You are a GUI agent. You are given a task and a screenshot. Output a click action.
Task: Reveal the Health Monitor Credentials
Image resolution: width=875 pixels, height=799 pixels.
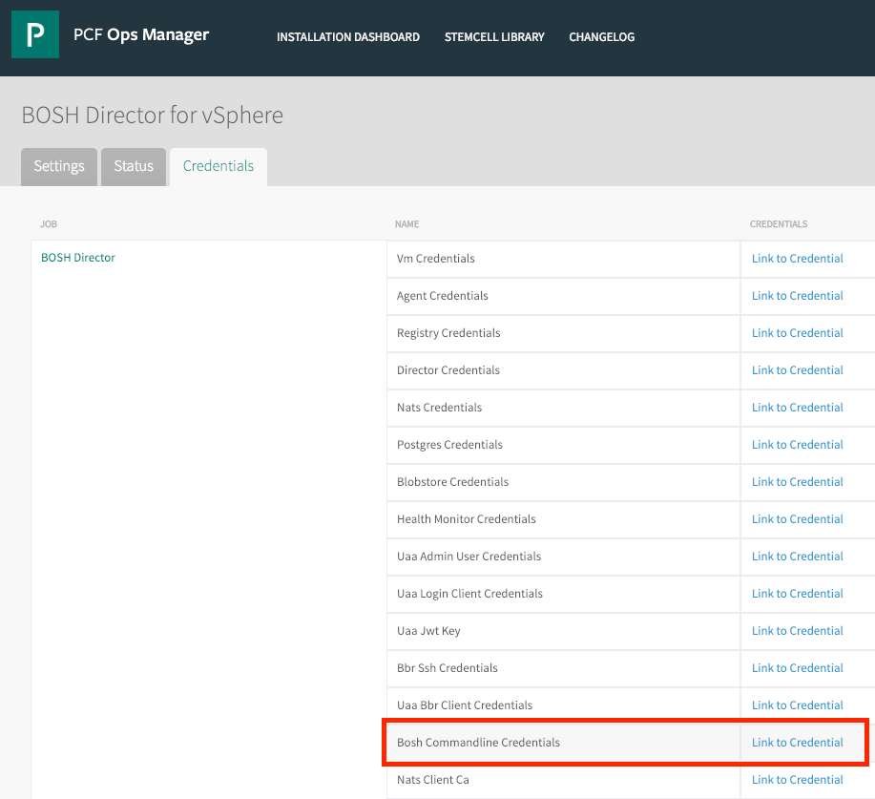(797, 518)
